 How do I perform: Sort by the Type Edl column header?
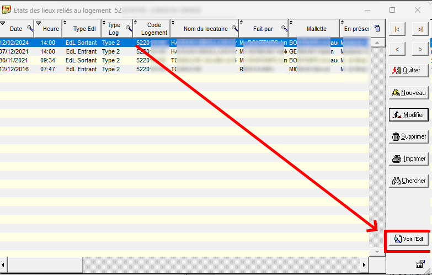coord(84,29)
